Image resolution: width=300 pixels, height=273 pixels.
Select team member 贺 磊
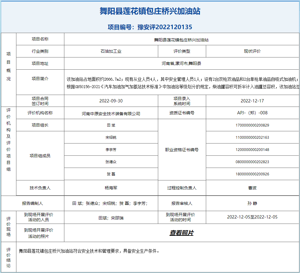111,174
